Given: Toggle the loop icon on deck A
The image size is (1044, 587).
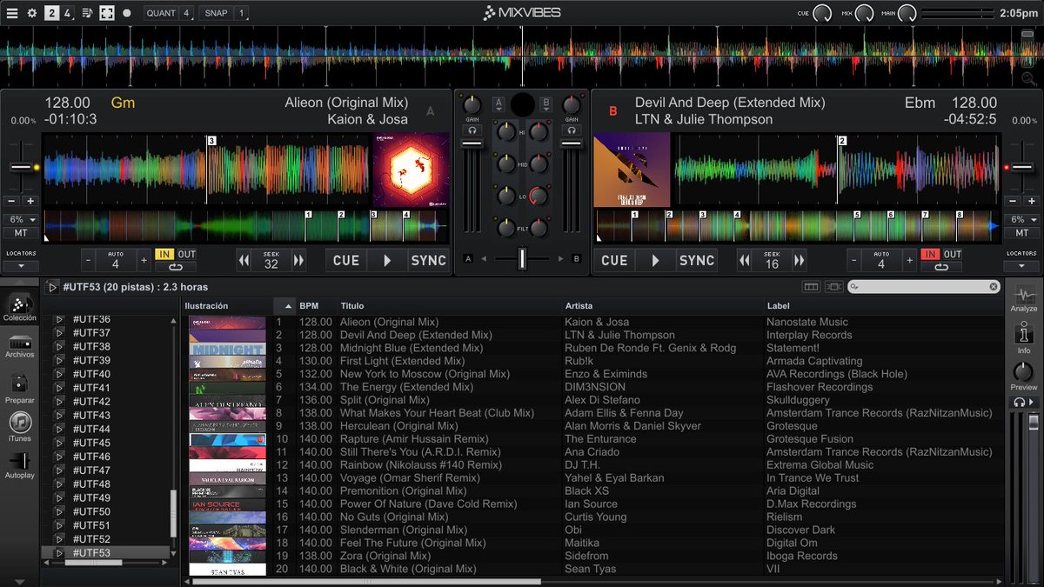Looking at the screenshot, I should pos(175,267).
